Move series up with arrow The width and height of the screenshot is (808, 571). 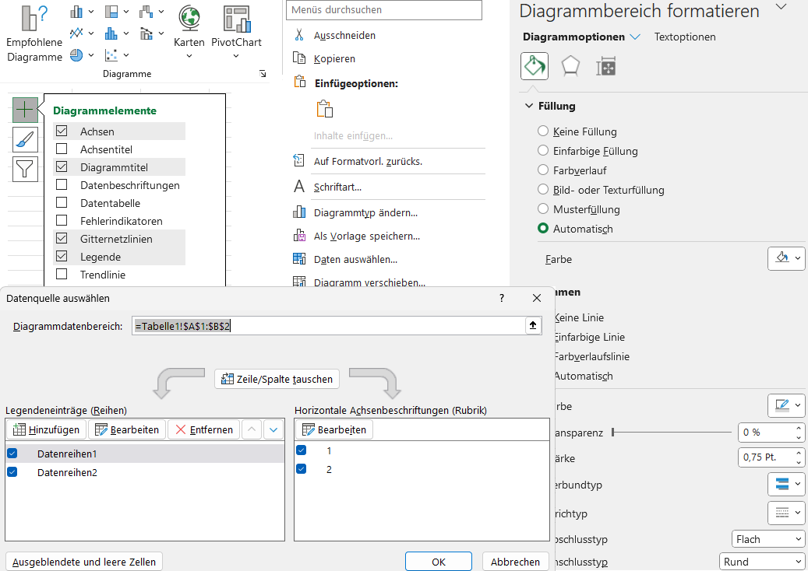pos(252,429)
